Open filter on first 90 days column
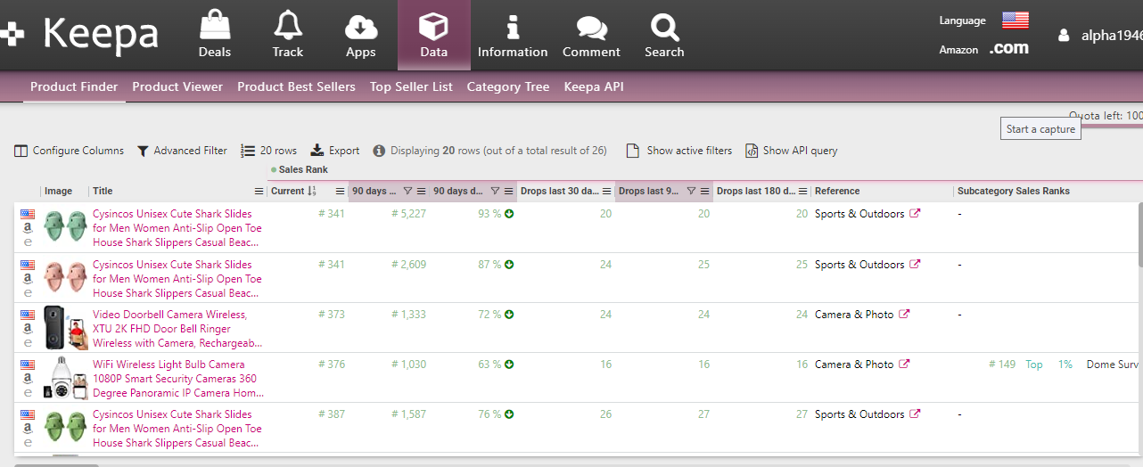Viewport: 1143px width, 467px height. pos(407,191)
